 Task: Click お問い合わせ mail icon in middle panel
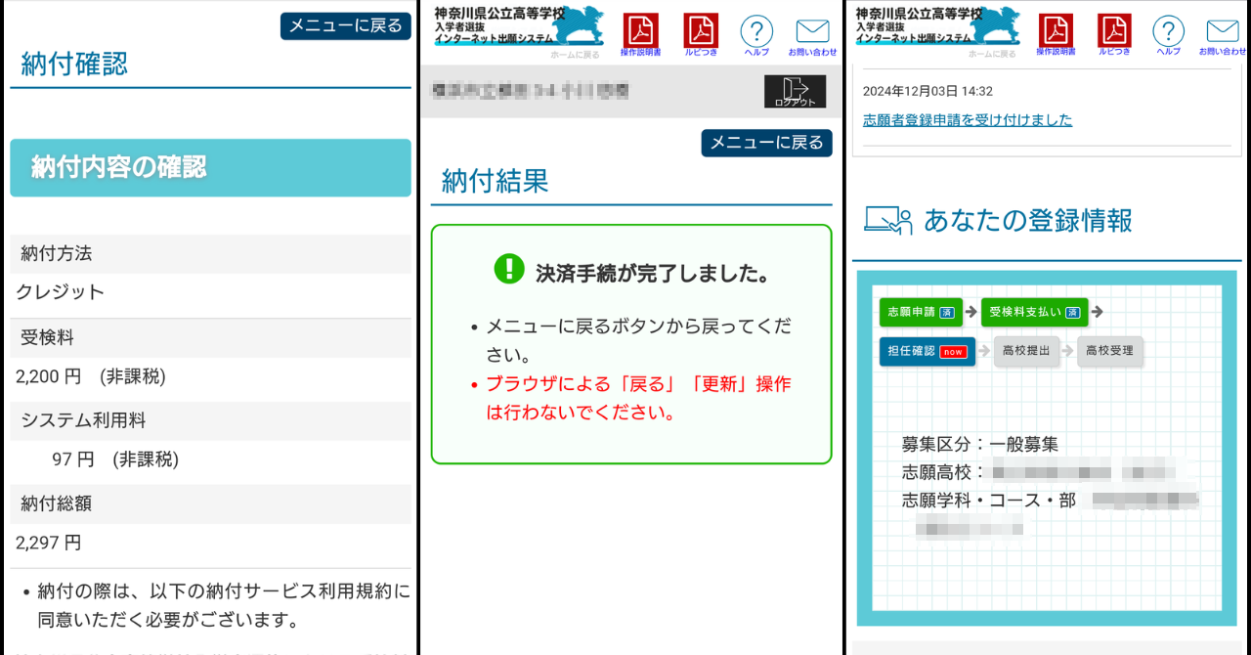point(812,36)
